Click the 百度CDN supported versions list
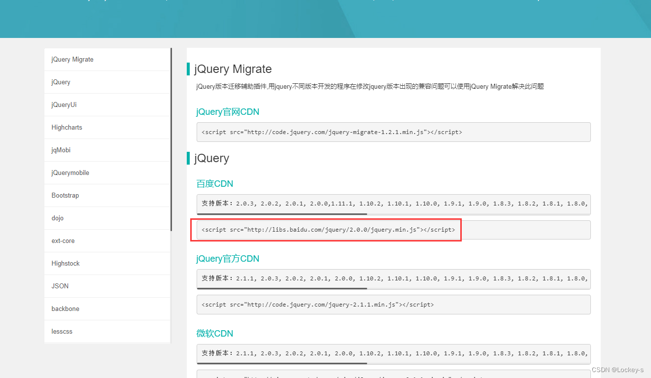651x378 pixels. (x=393, y=204)
